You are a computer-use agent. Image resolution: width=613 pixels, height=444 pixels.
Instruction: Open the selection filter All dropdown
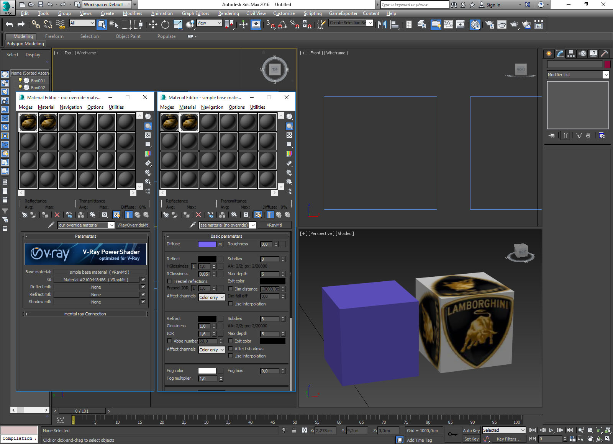coord(82,23)
